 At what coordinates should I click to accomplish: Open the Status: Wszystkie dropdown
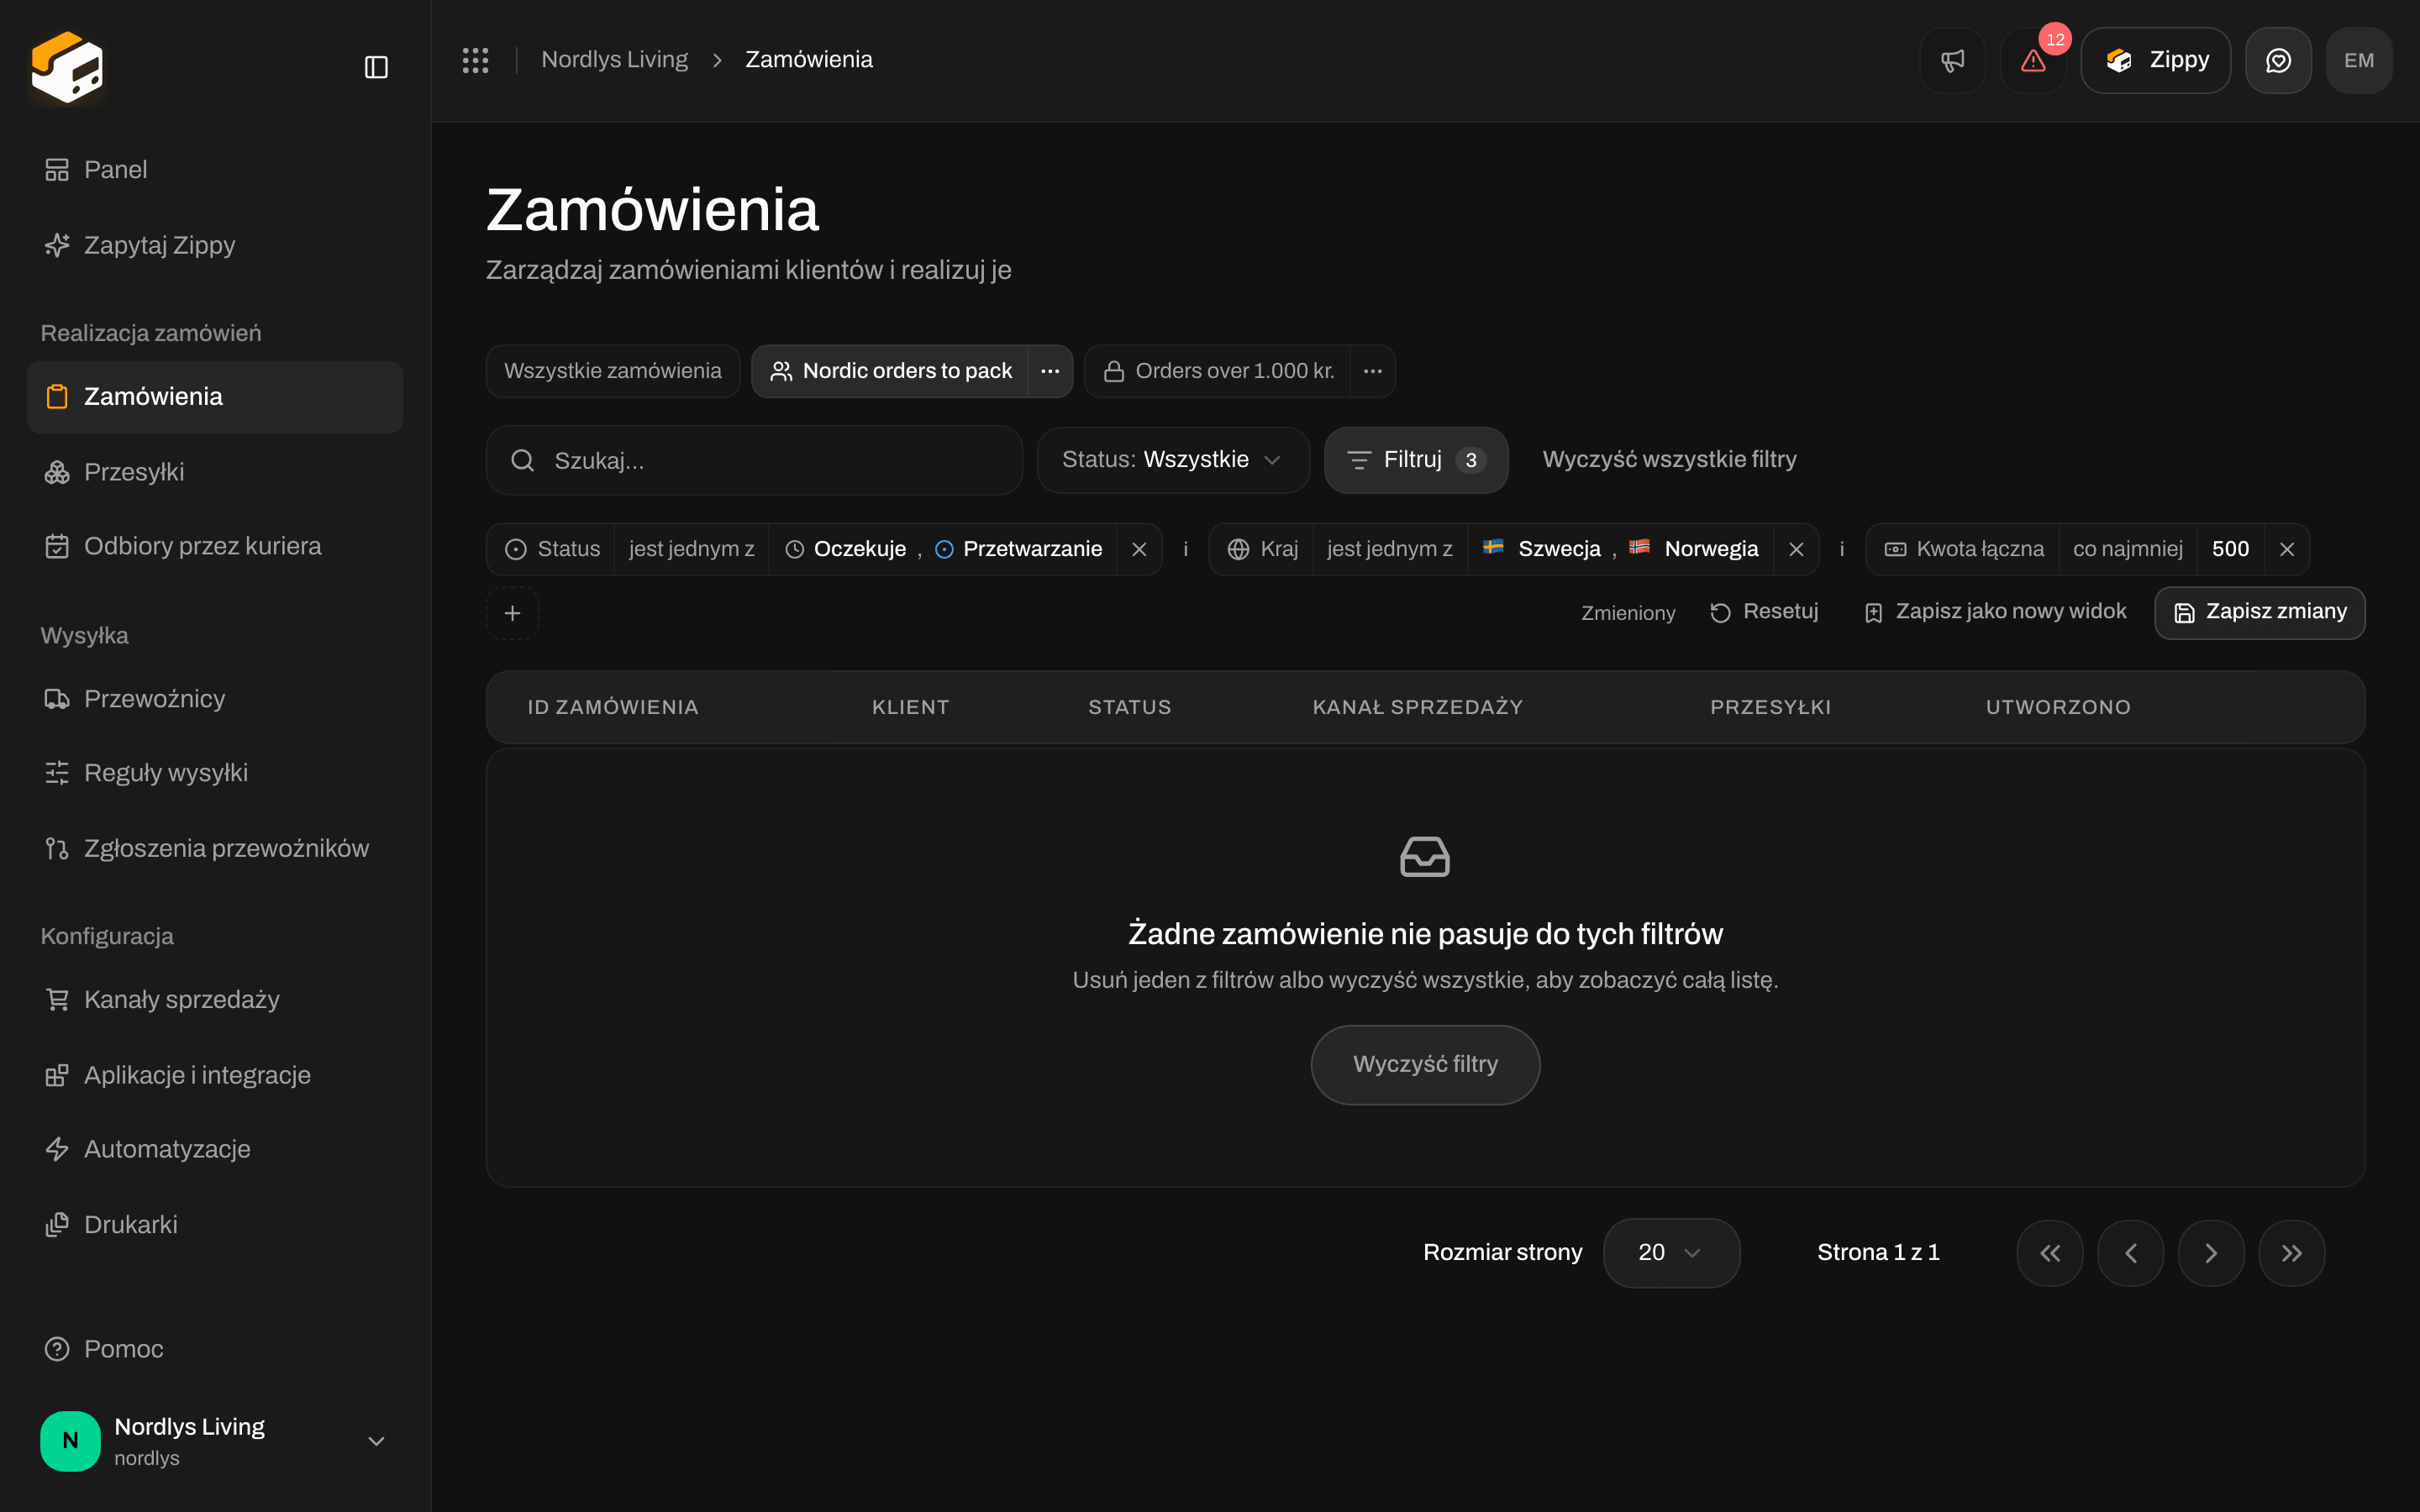pyautogui.click(x=1173, y=460)
